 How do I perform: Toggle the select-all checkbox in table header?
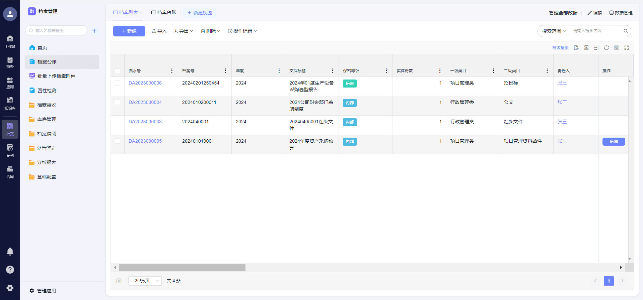[x=118, y=71]
